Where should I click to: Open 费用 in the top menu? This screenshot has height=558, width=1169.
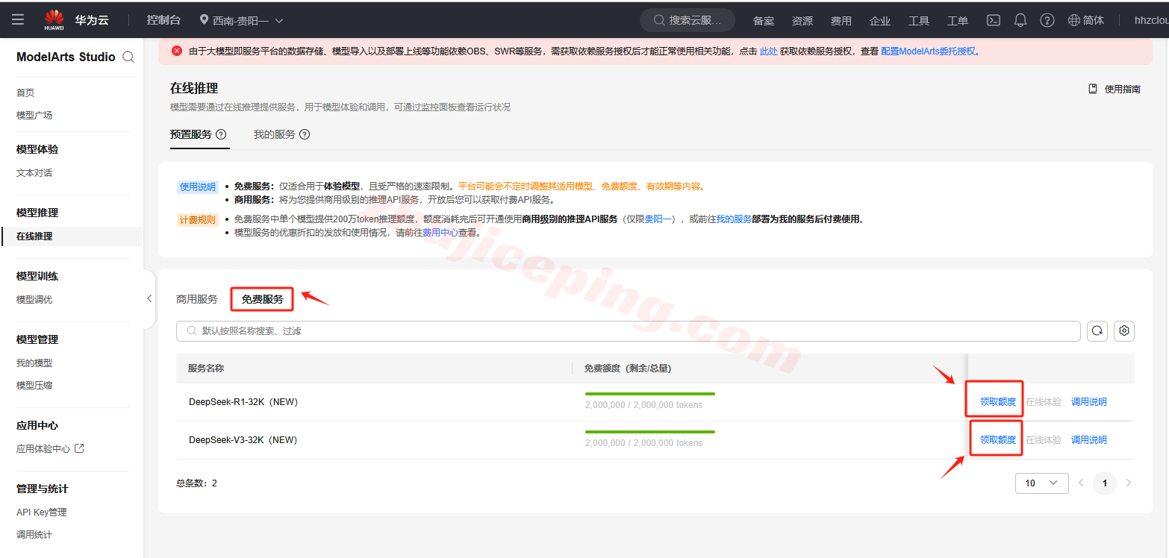(841, 20)
